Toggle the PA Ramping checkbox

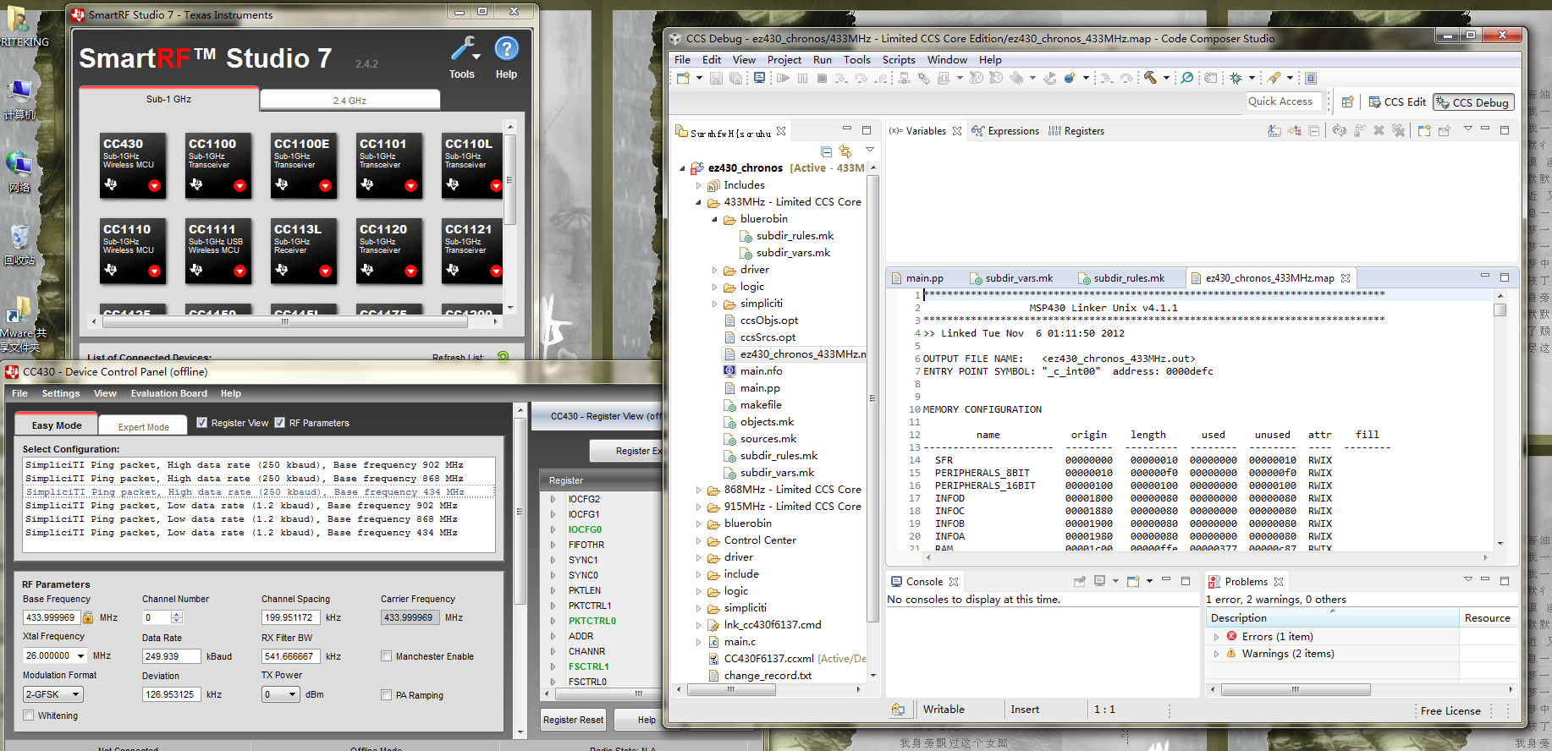tap(386, 695)
